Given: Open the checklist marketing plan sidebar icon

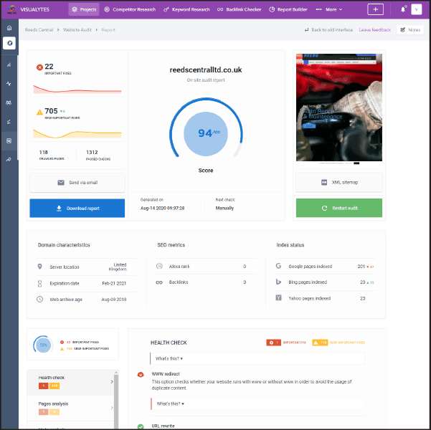Looking at the screenshot, I should [9, 122].
